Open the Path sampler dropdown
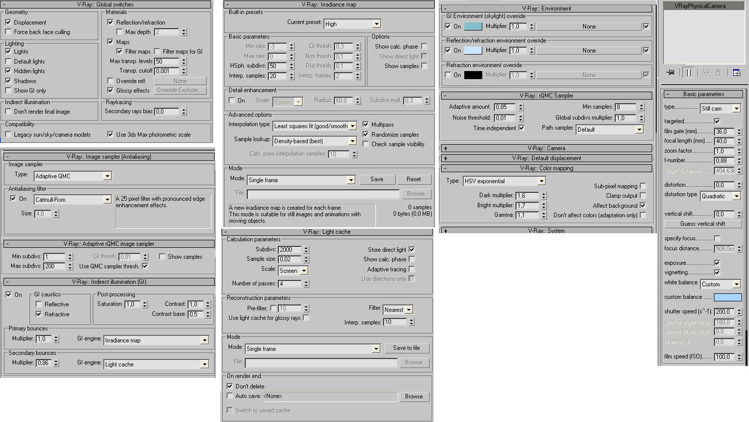749x422 pixels. 609,130
